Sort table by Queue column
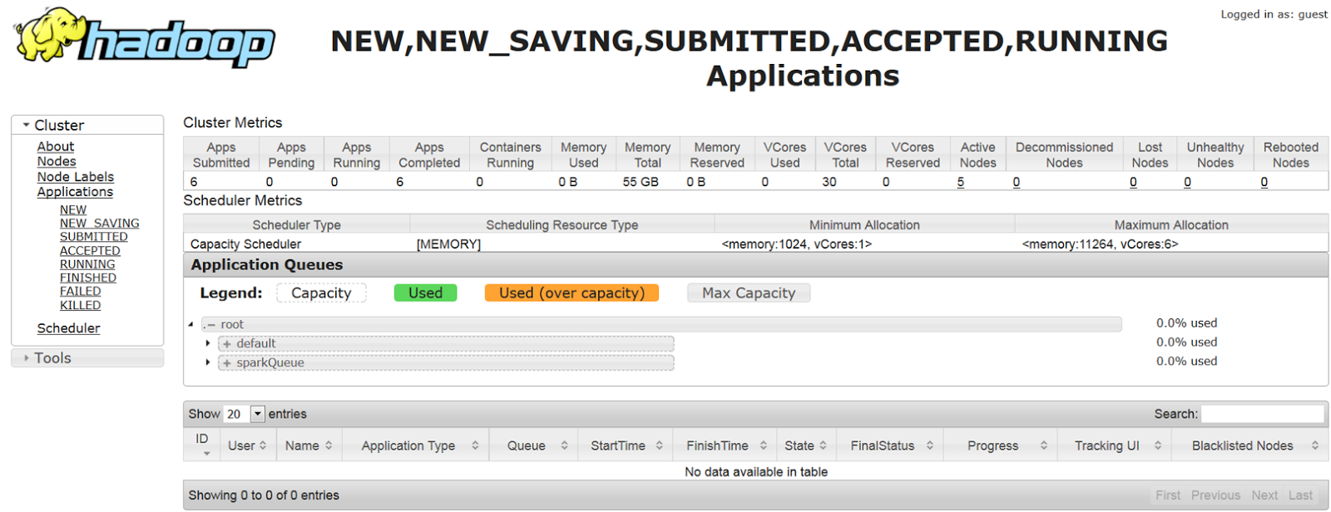 pos(534,446)
